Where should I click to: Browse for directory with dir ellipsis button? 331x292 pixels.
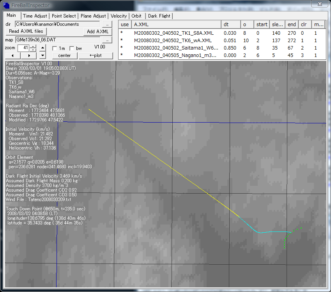[x=107, y=24]
